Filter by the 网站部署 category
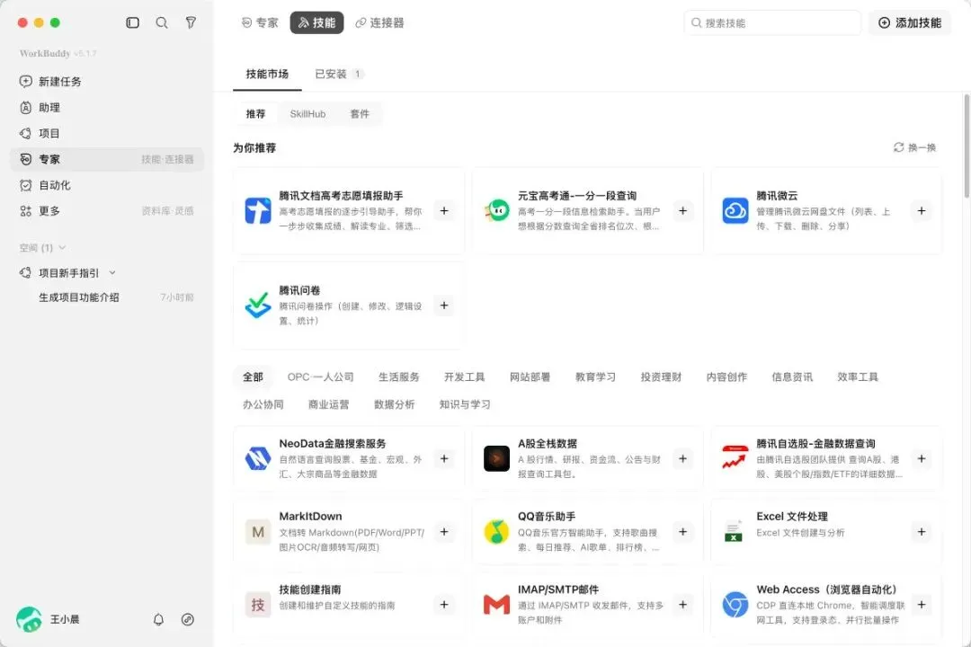Image resolution: width=971 pixels, height=647 pixels. click(x=530, y=377)
